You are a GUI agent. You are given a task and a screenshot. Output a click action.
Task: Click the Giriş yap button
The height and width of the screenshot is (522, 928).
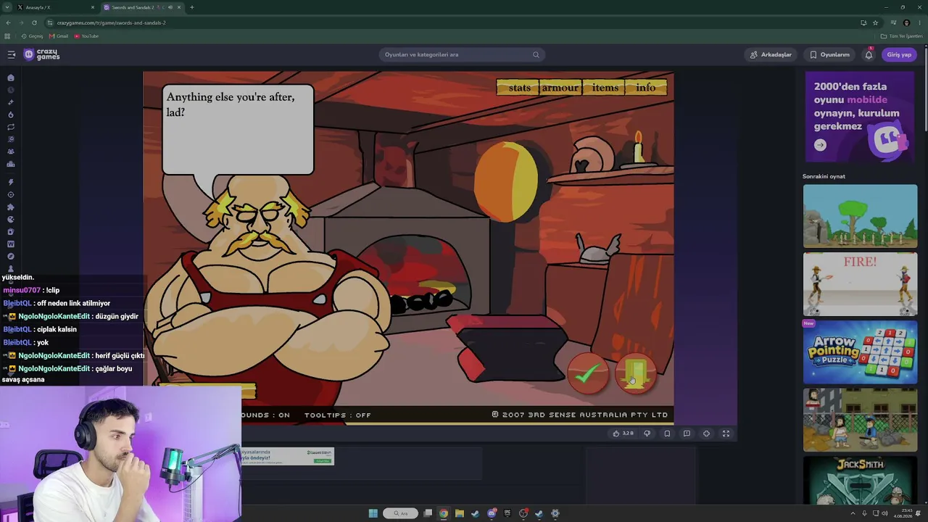coord(899,54)
